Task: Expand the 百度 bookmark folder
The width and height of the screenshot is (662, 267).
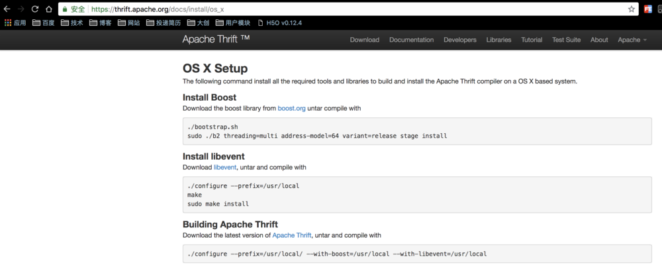Action: tap(44, 23)
